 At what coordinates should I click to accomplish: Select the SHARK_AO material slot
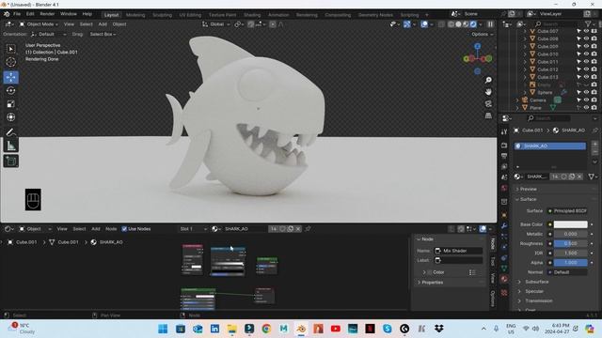coord(550,146)
